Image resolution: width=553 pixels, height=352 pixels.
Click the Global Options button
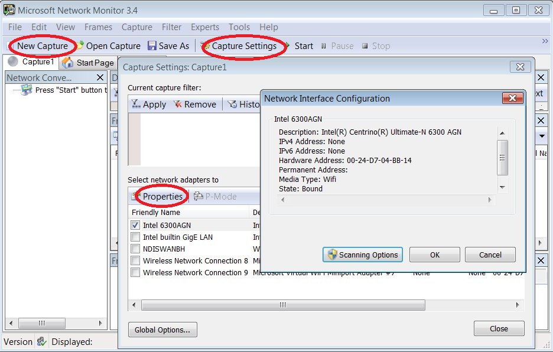click(162, 330)
